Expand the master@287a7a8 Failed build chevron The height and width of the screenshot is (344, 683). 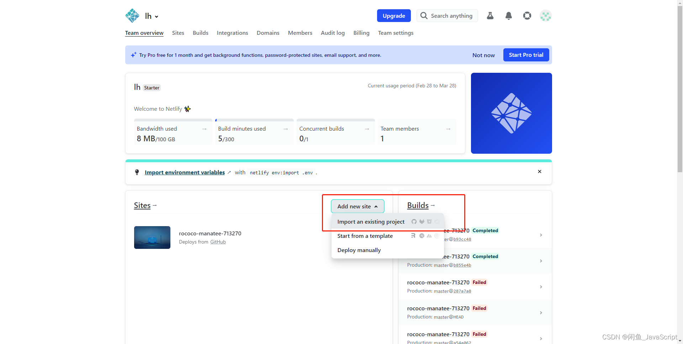541,287
